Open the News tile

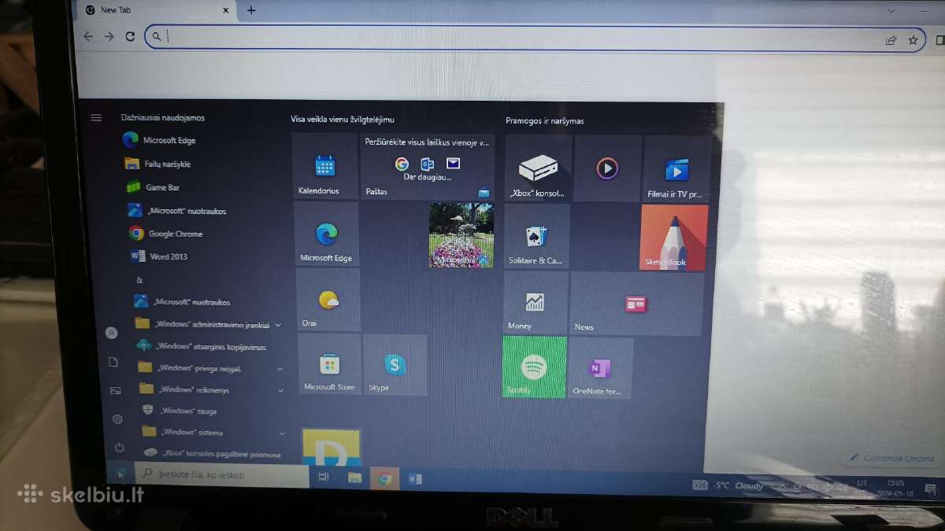636,304
